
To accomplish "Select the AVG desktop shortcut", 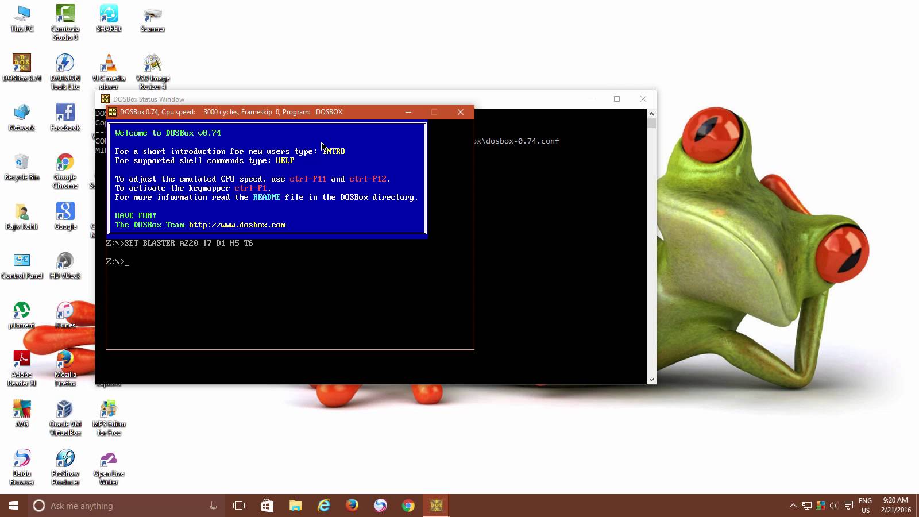I will (x=22, y=414).
